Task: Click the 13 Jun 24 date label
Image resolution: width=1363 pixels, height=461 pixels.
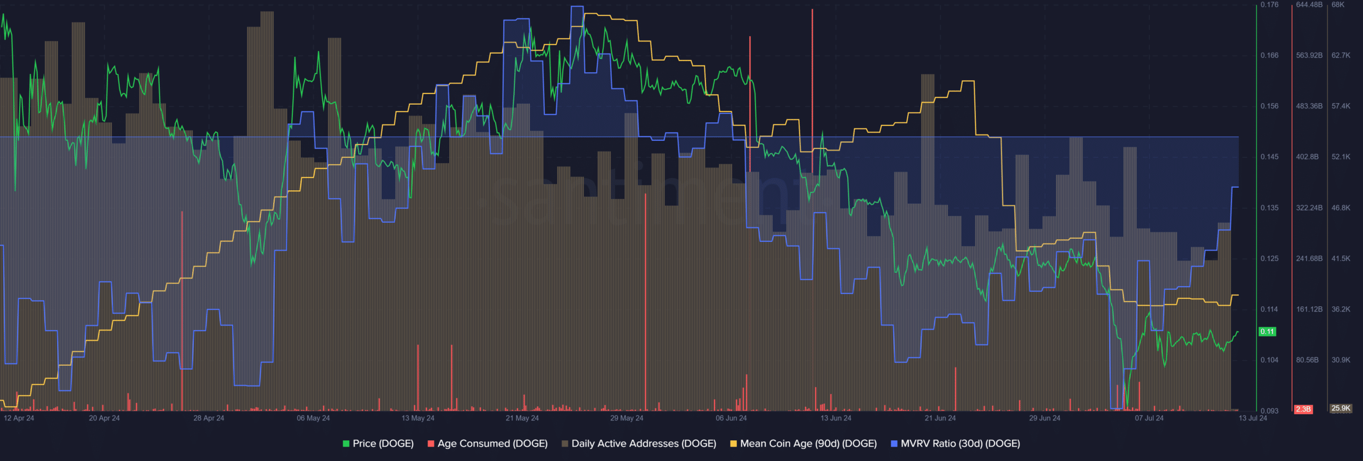Action: 835,418
